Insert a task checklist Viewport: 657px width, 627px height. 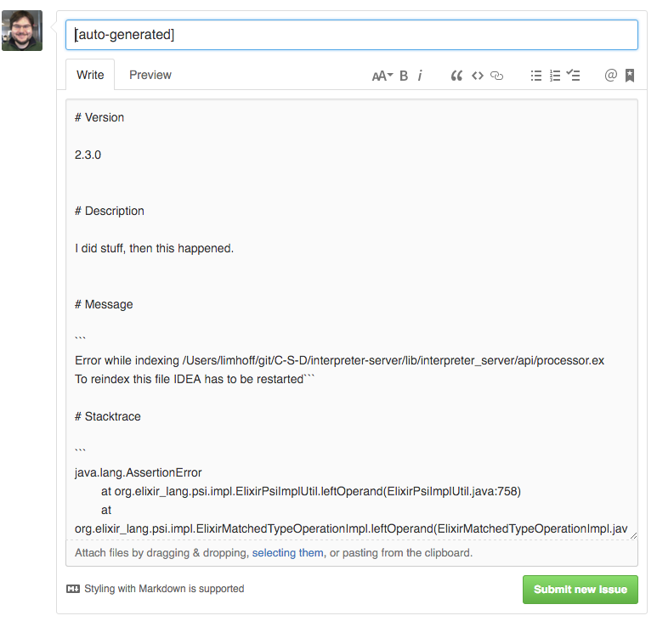(x=573, y=76)
